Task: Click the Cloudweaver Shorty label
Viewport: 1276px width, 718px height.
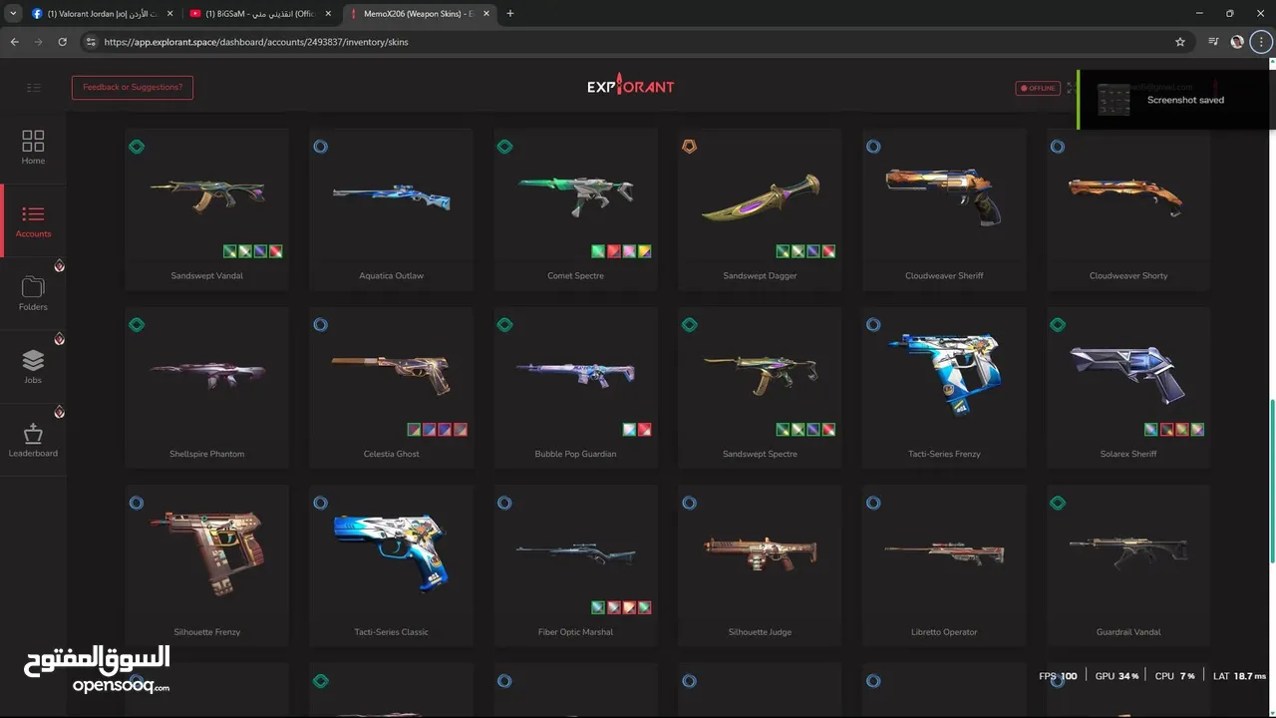Action: (x=1128, y=276)
